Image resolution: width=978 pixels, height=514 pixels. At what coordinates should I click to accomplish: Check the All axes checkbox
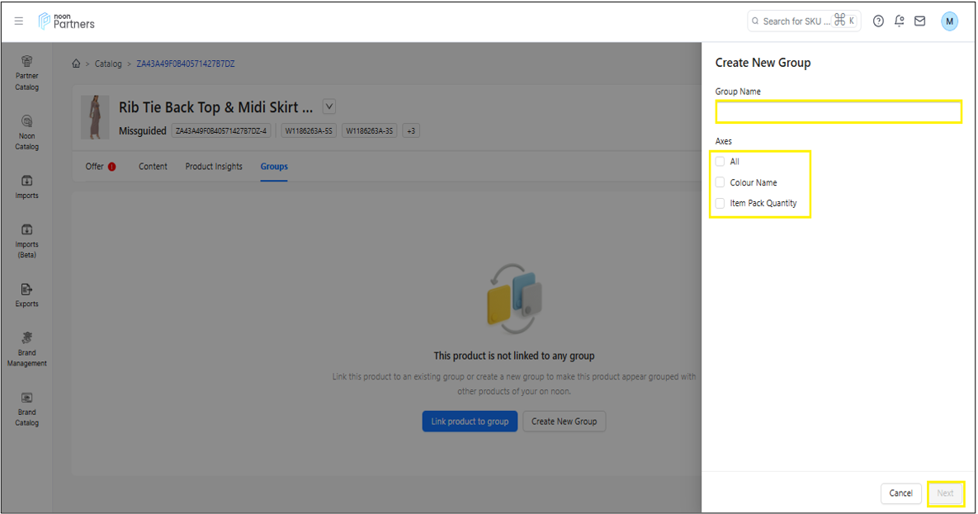[x=721, y=162]
